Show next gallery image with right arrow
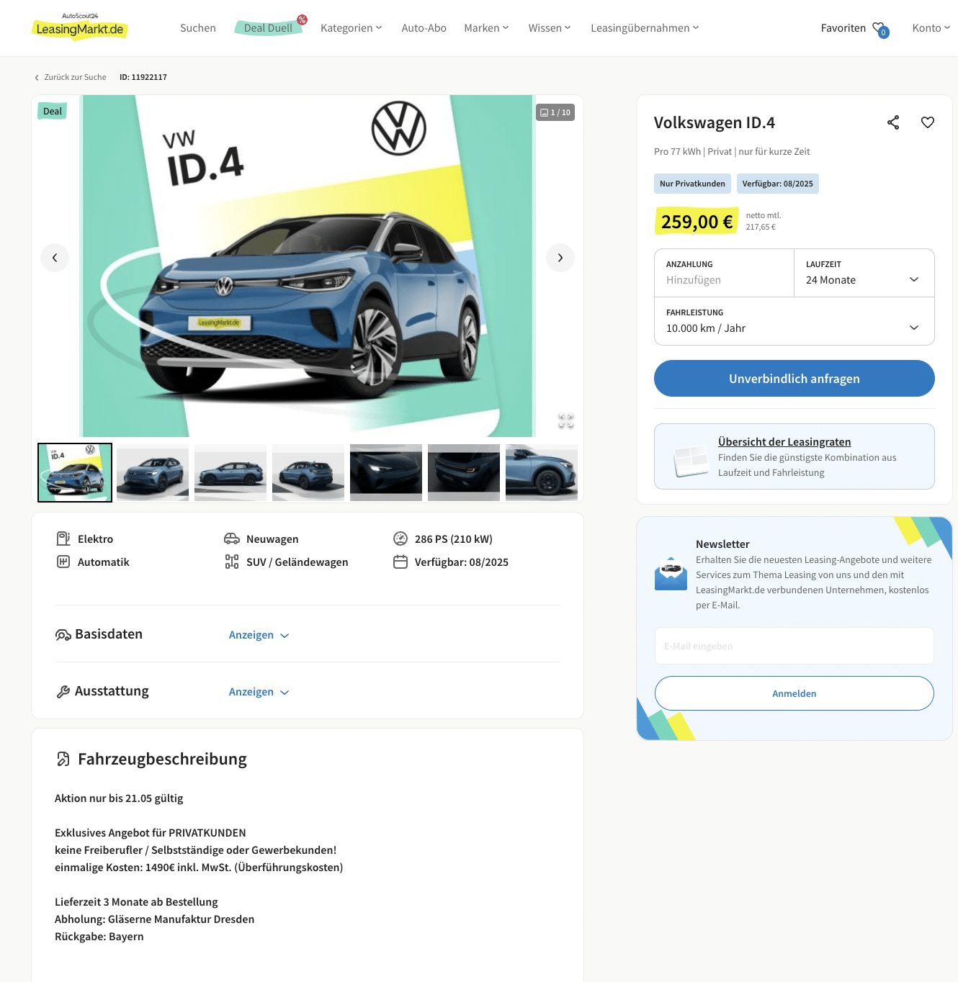The height and width of the screenshot is (982, 958). point(560,258)
